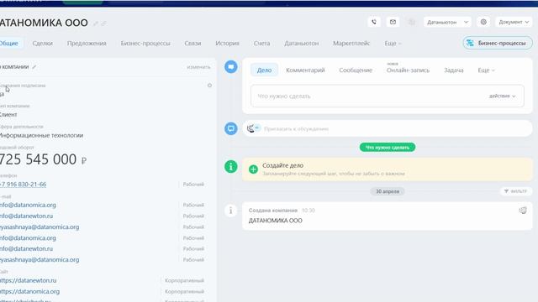
Task: Click the Бизнес-процессы button at top right
Action: click(x=498, y=43)
